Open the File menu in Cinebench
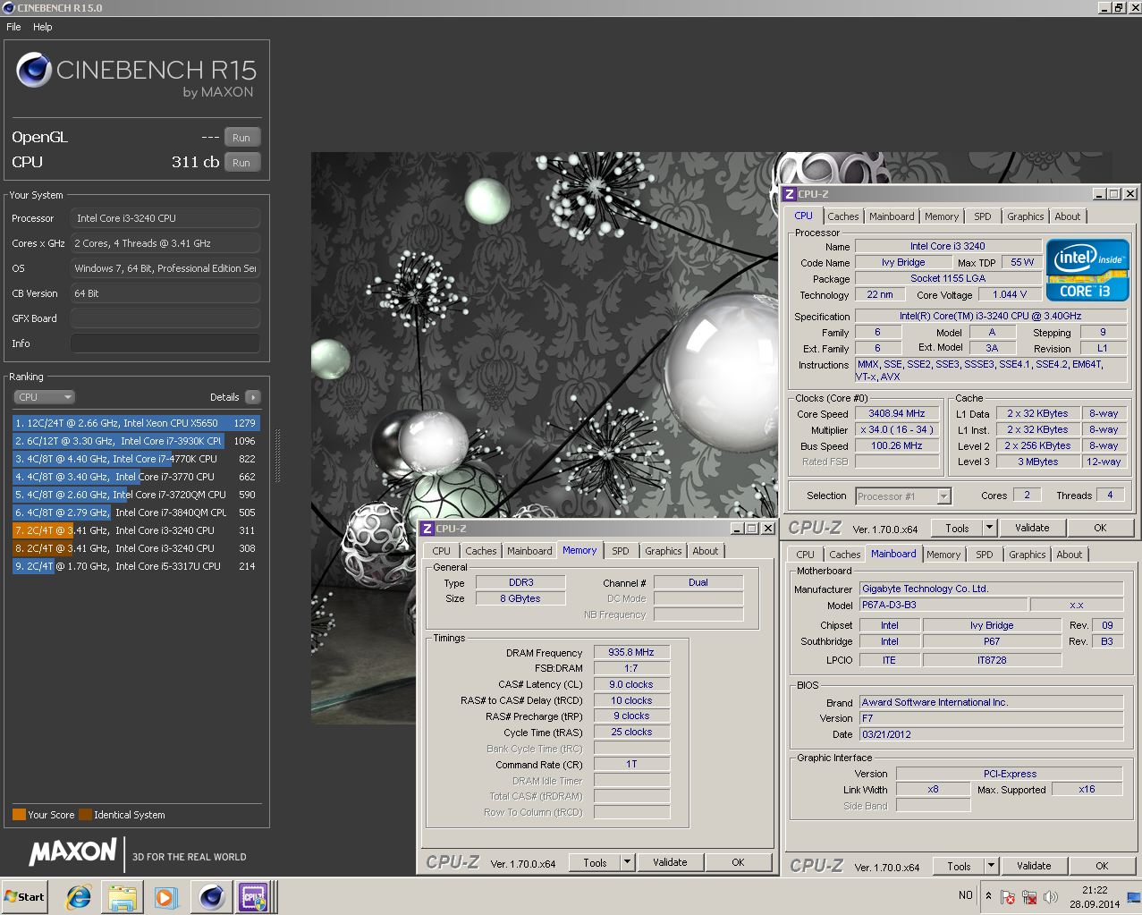 click(x=13, y=27)
